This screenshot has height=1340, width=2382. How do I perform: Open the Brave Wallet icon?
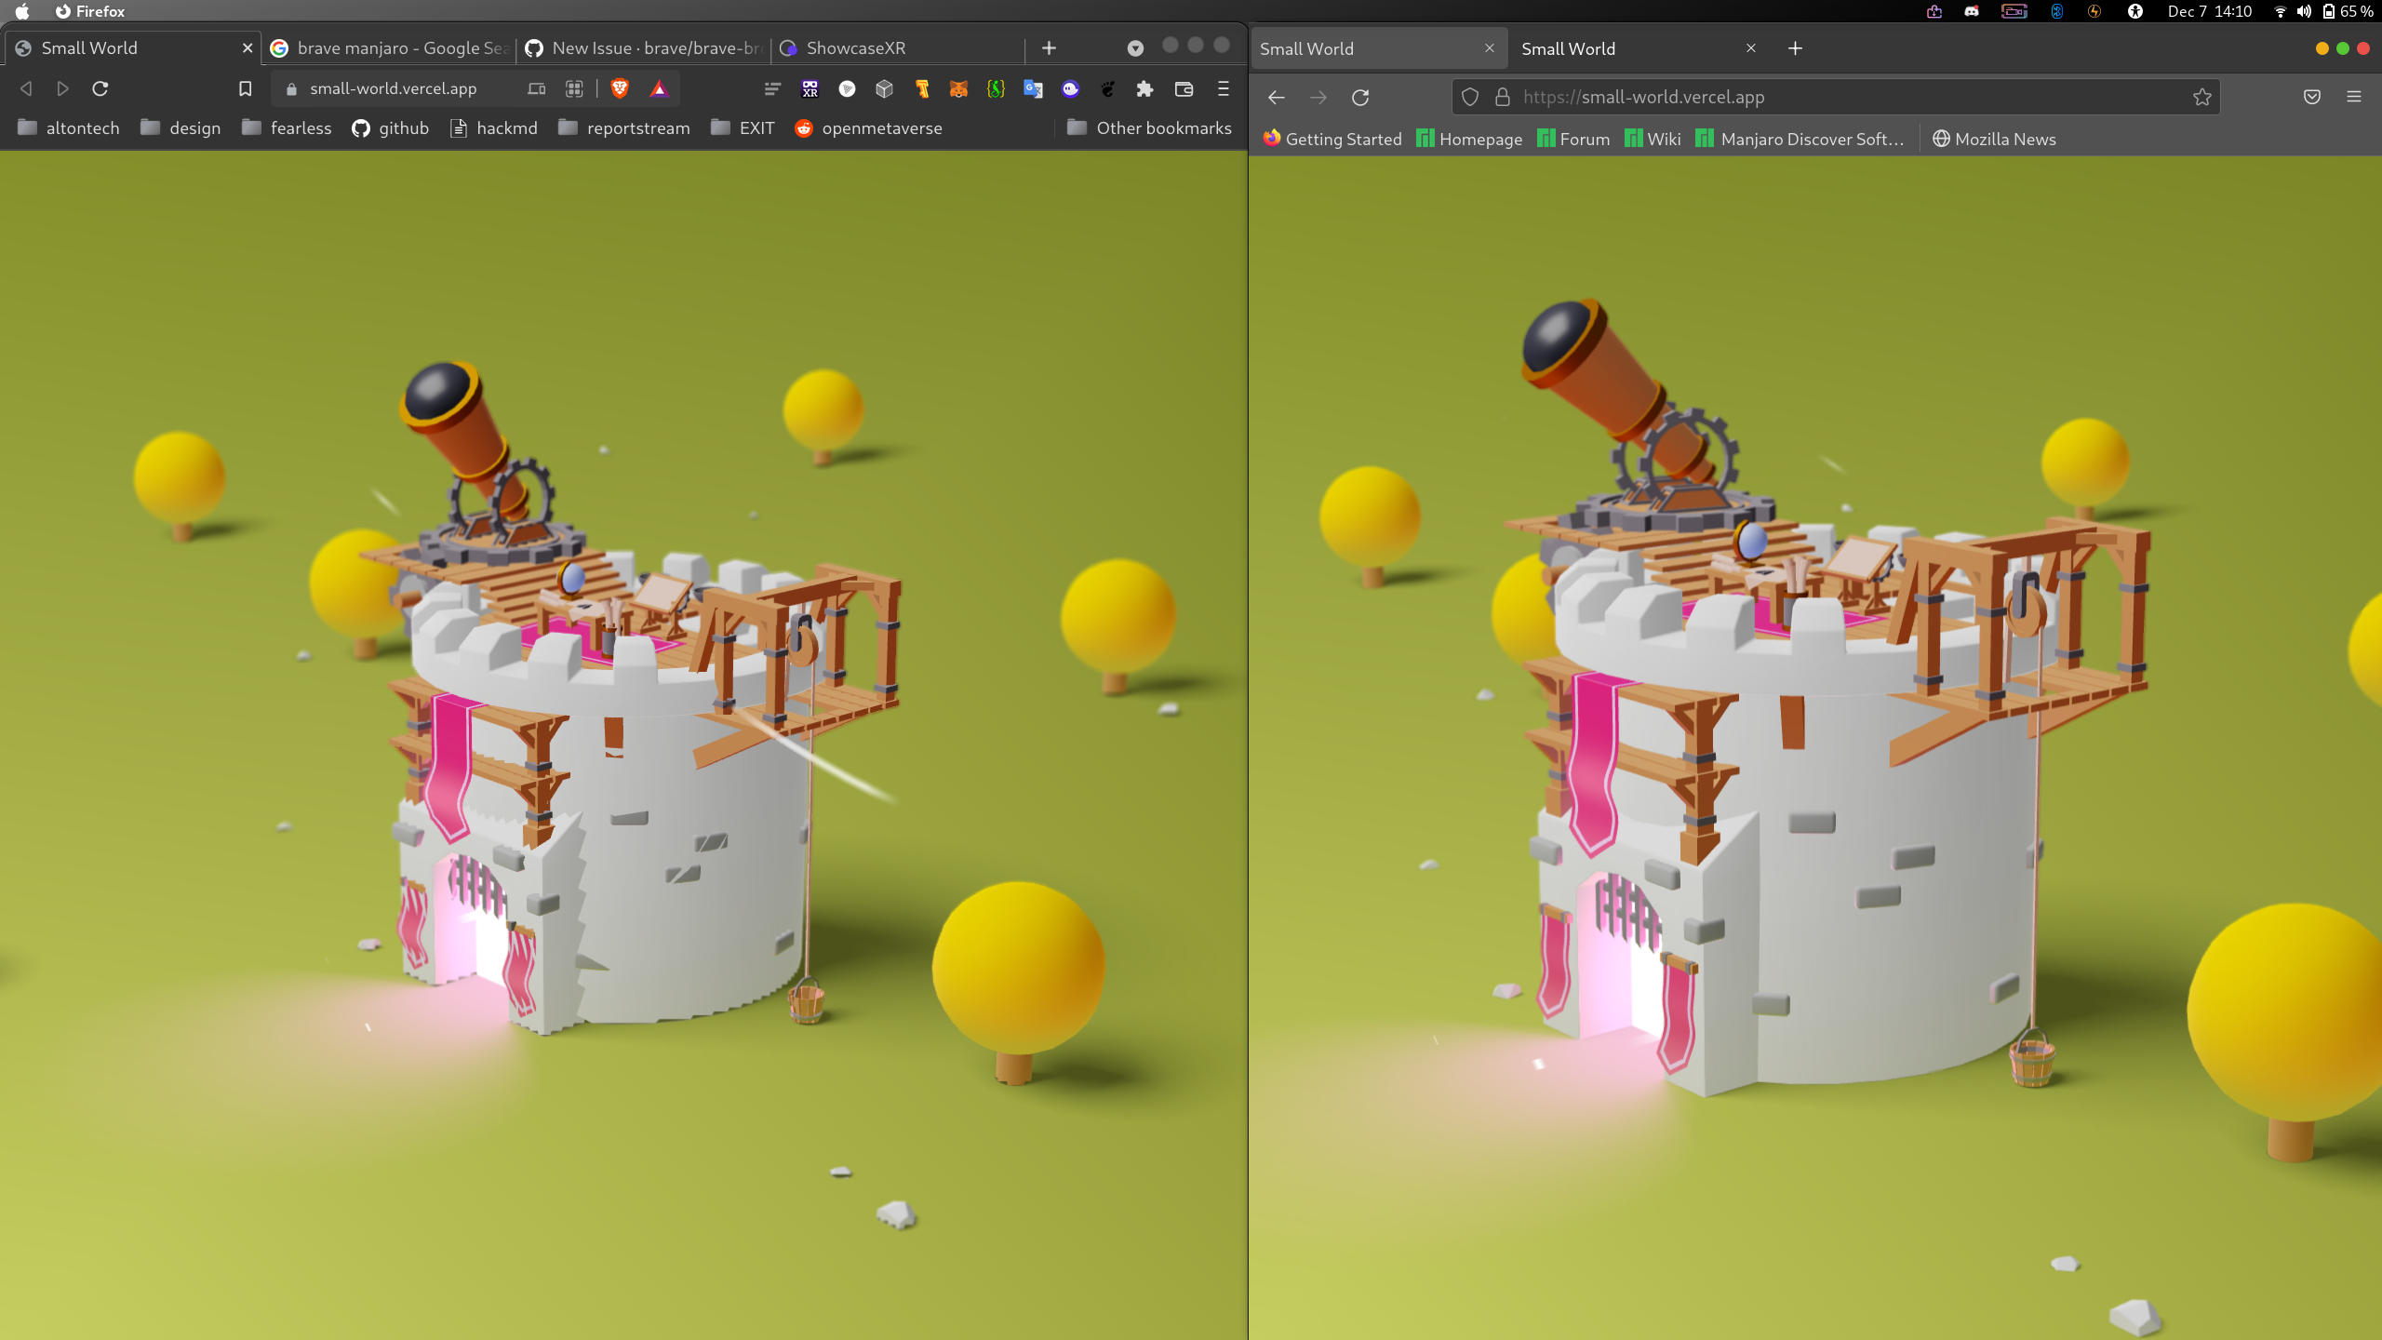click(x=1184, y=88)
